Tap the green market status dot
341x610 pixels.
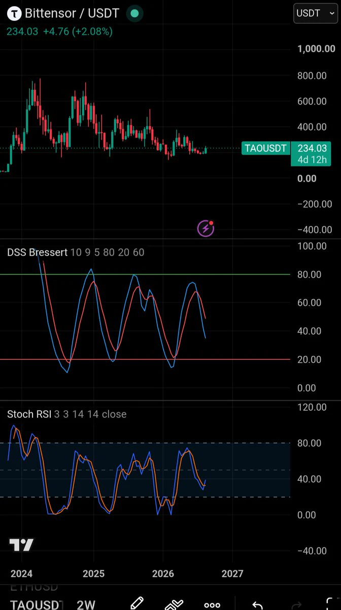[x=134, y=14]
